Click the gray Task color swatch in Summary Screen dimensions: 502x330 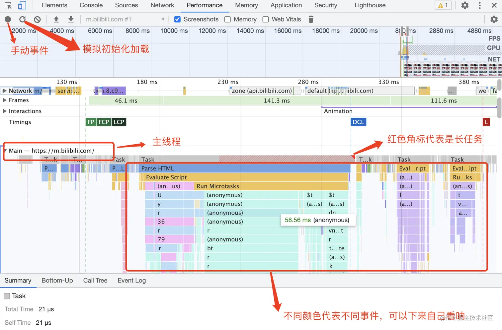coord(7,296)
